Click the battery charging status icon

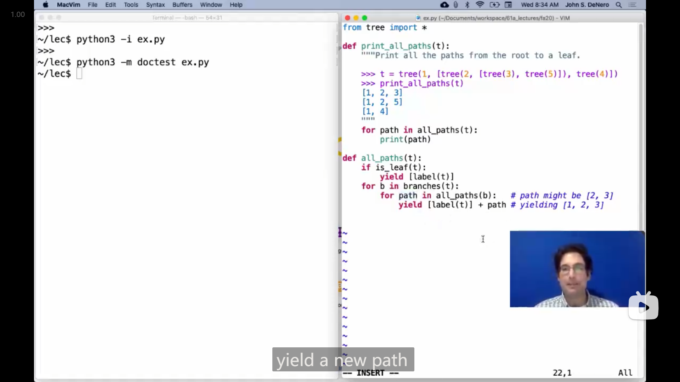(494, 5)
